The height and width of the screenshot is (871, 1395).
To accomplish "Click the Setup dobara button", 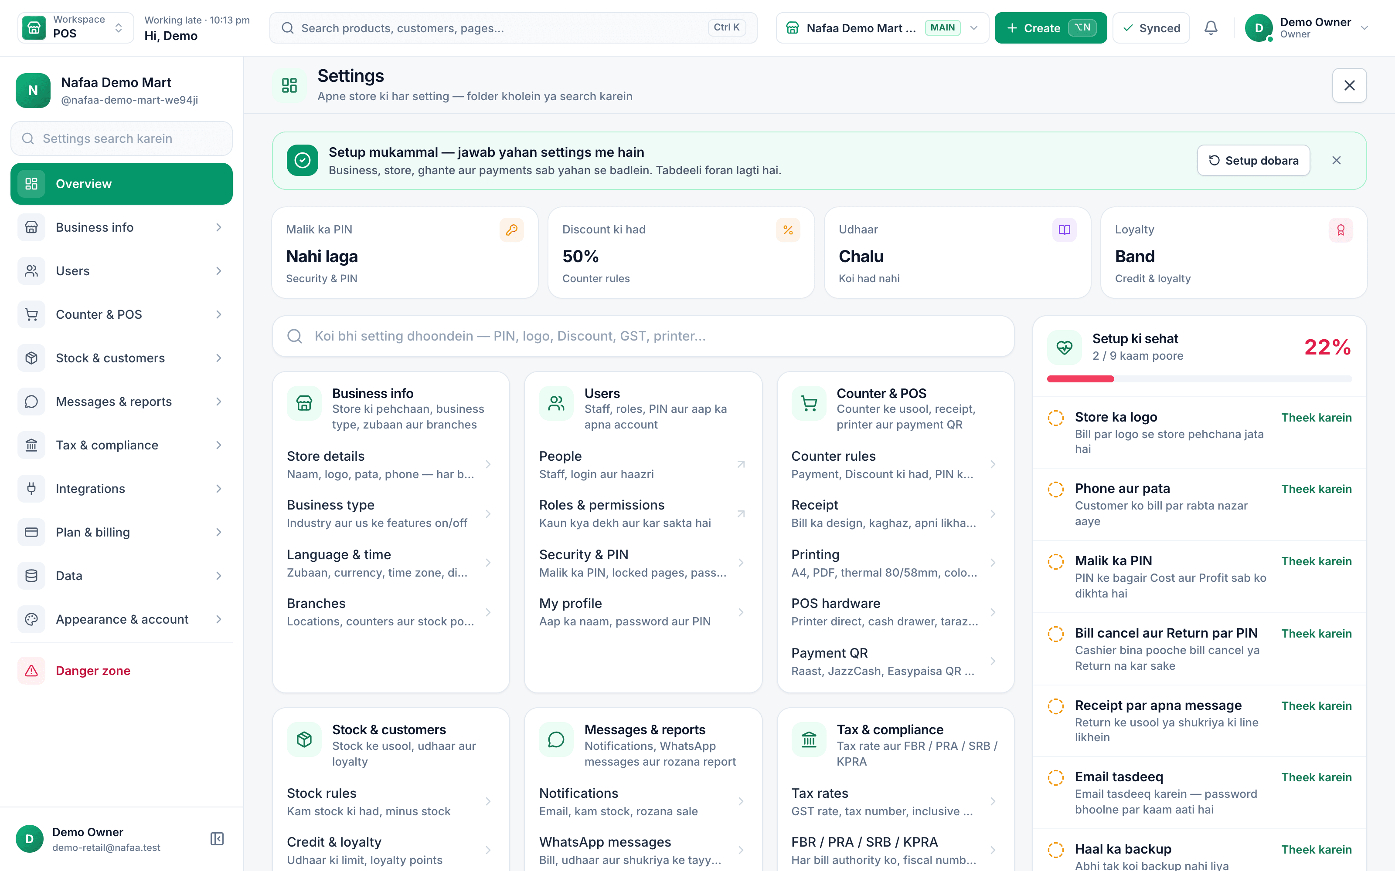I will [1253, 160].
